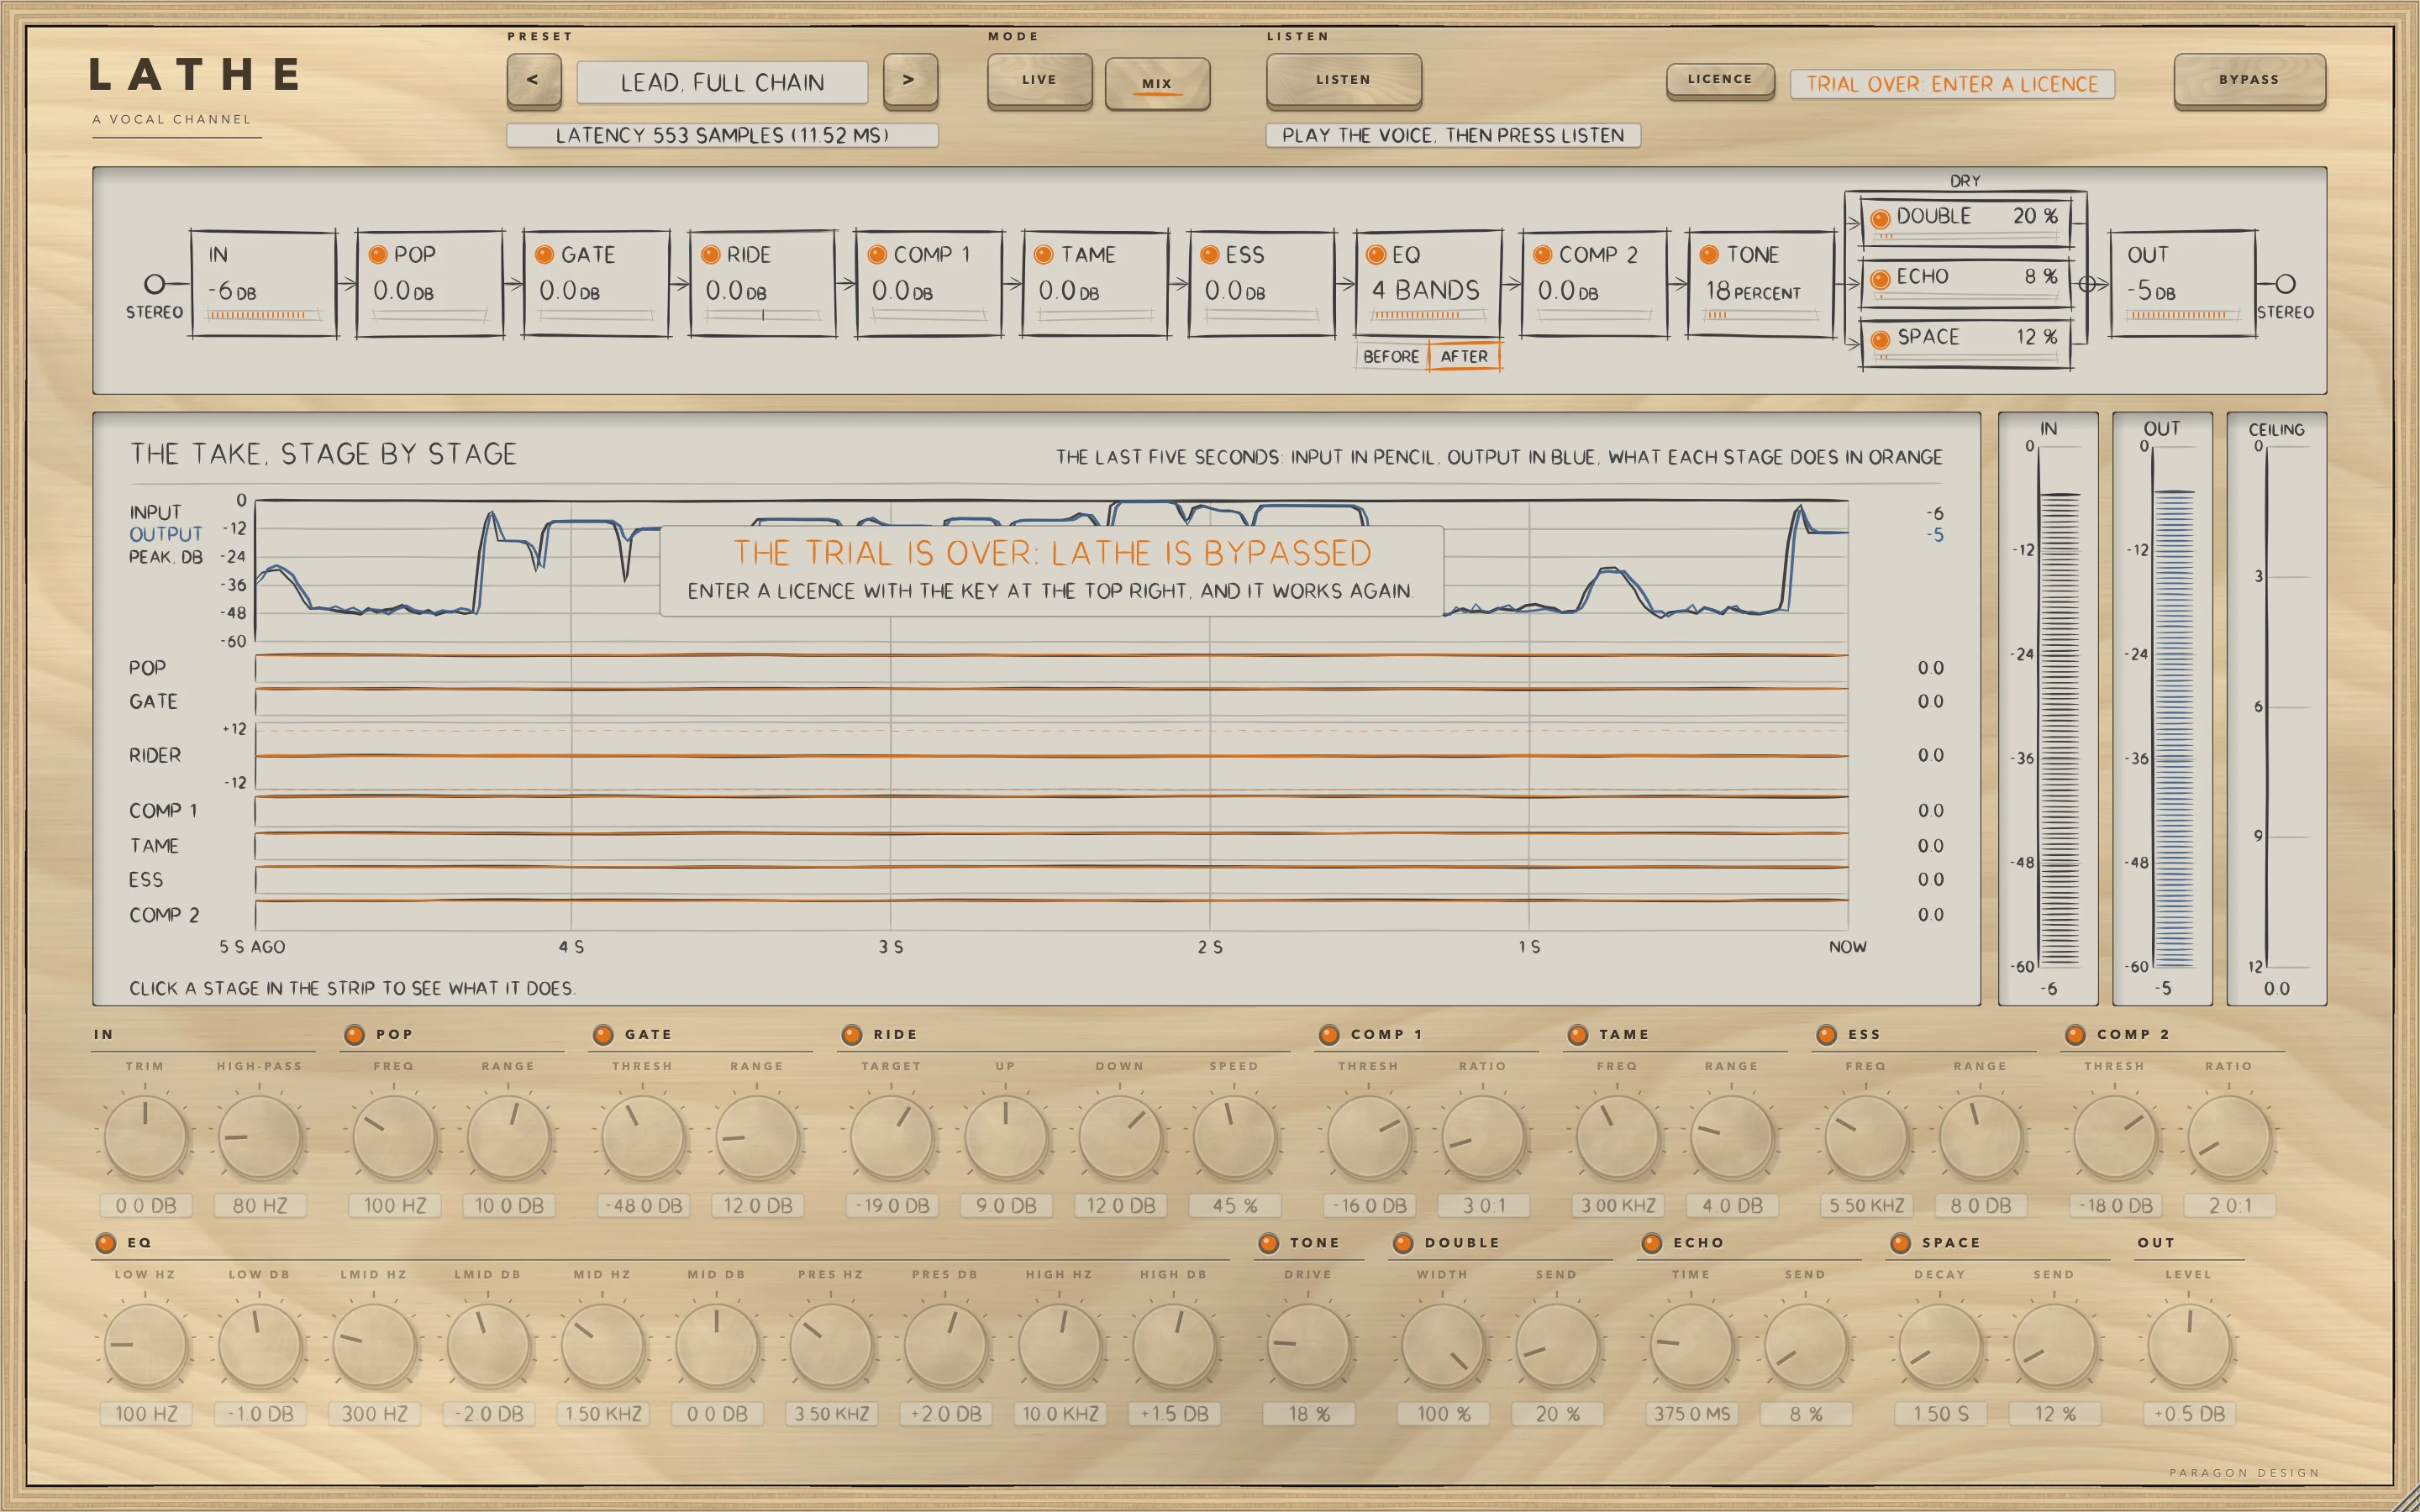Viewport: 2420px width, 1512px height.
Task: Select the AFTER EQ view tab
Action: click(1464, 356)
